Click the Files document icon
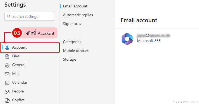 pyautogui.click(x=7, y=57)
